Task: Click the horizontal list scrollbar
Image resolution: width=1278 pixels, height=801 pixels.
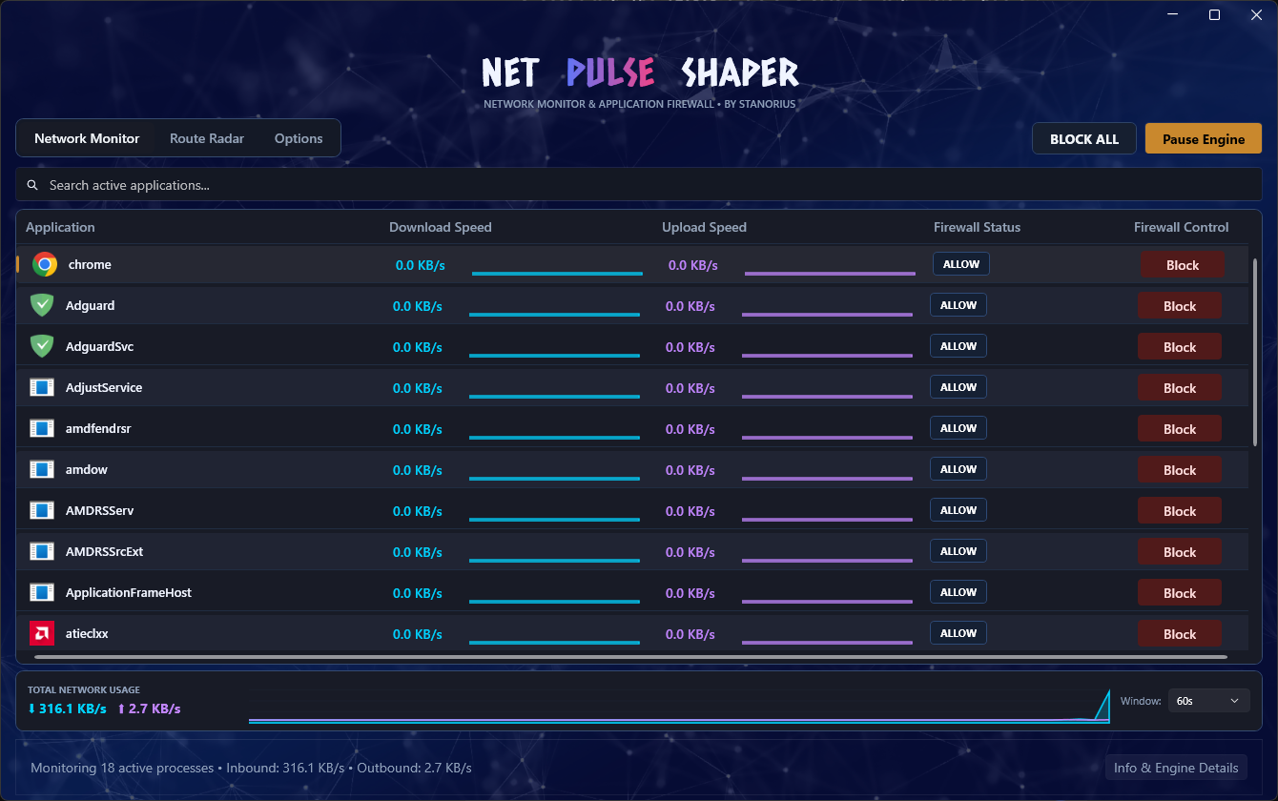Action: (630, 657)
